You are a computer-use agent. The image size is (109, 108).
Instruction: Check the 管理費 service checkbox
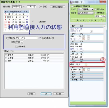coord(6,58)
